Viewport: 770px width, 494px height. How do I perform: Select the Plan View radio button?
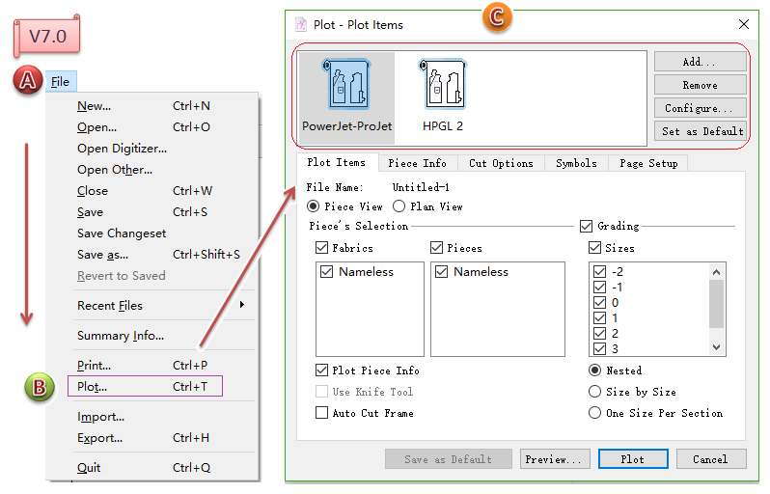400,206
